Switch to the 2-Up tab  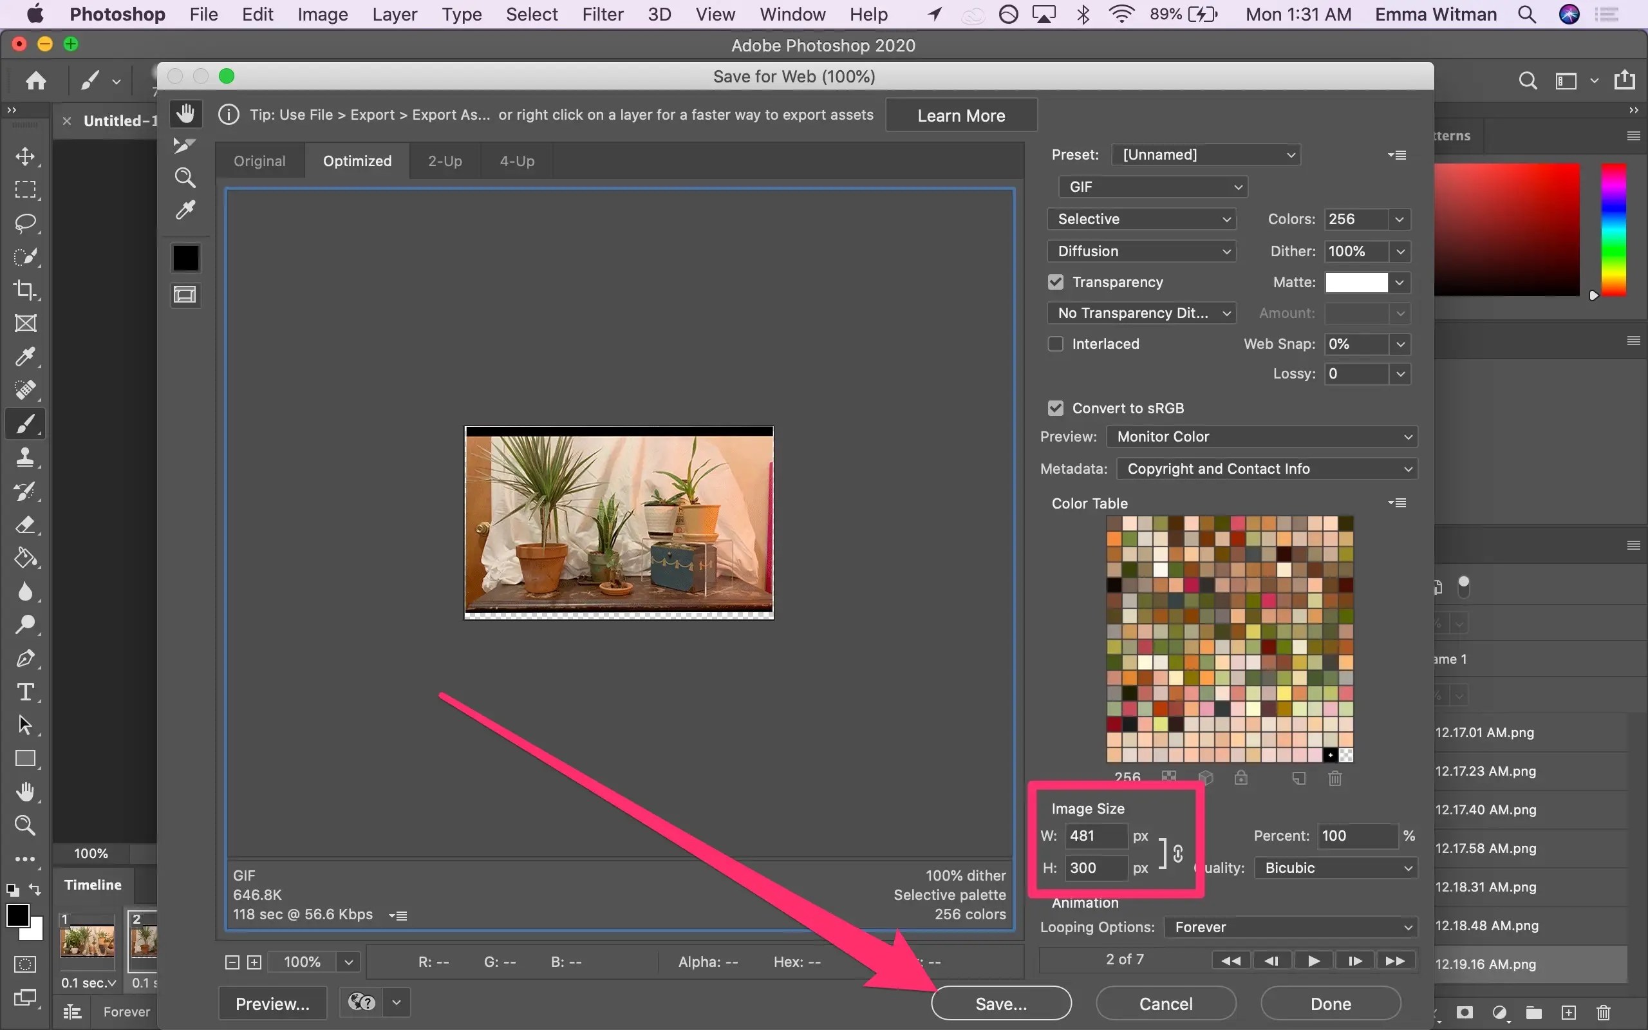[x=445, y=161]
